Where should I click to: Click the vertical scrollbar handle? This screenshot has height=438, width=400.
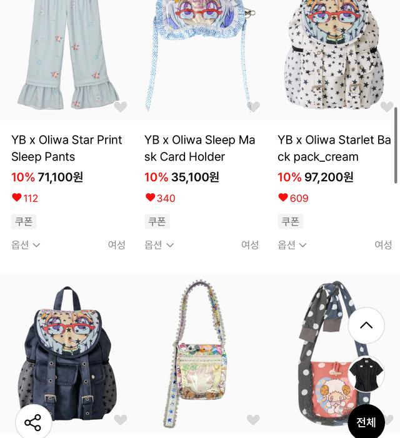[396, 145]
